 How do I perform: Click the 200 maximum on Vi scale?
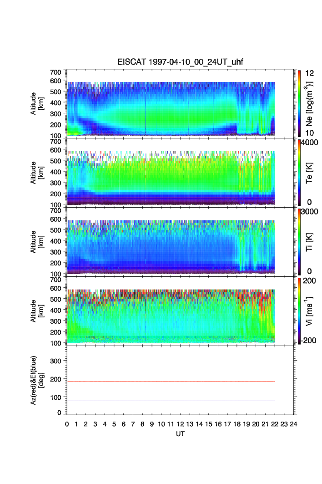click(309, 280)
